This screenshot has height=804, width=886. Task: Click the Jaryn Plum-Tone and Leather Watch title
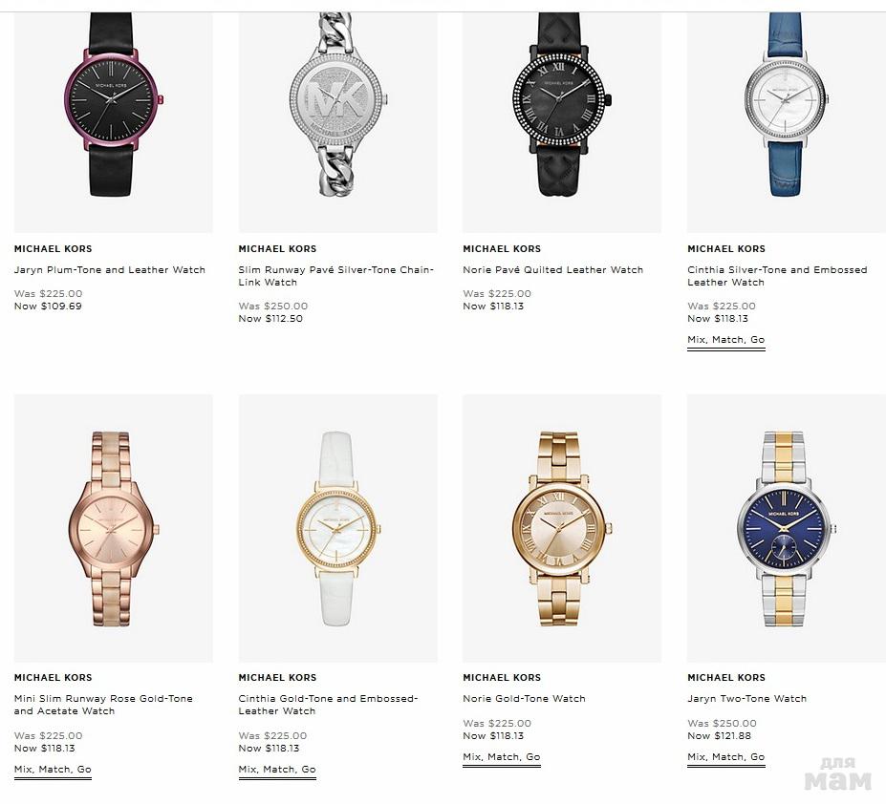coord(110,270)
